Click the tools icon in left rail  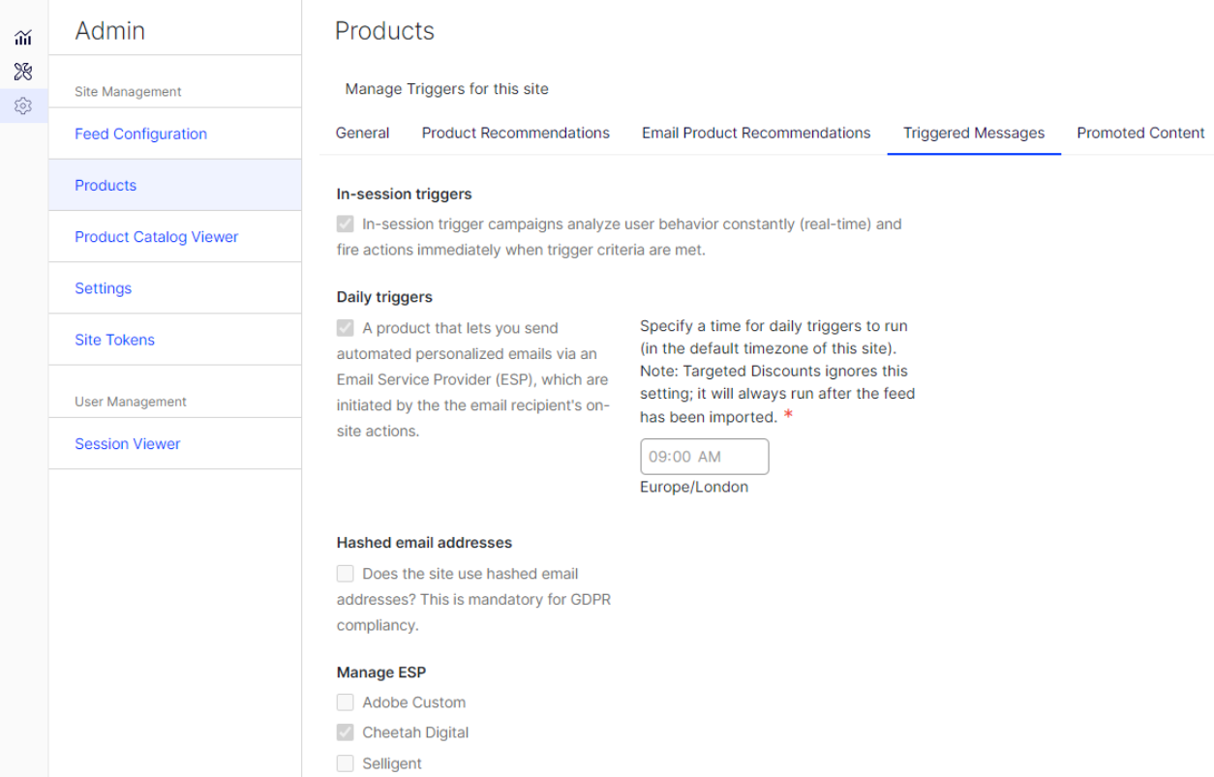23,72
